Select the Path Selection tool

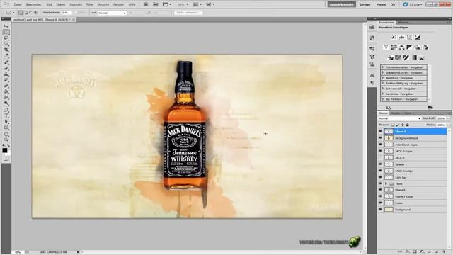coord(6,121)
